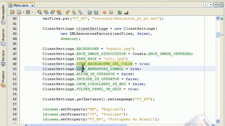Screen dimensions: 225x126
Task: Click Shift Line Left icon
Action: click(x=89, y=12)
